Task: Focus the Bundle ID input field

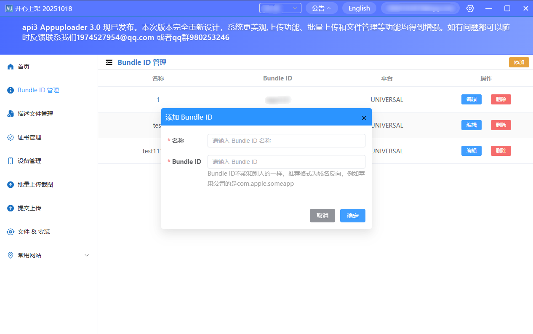Action: point(286,162)
